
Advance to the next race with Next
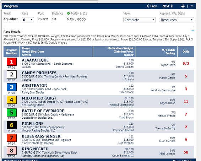(x=168, y=6)
